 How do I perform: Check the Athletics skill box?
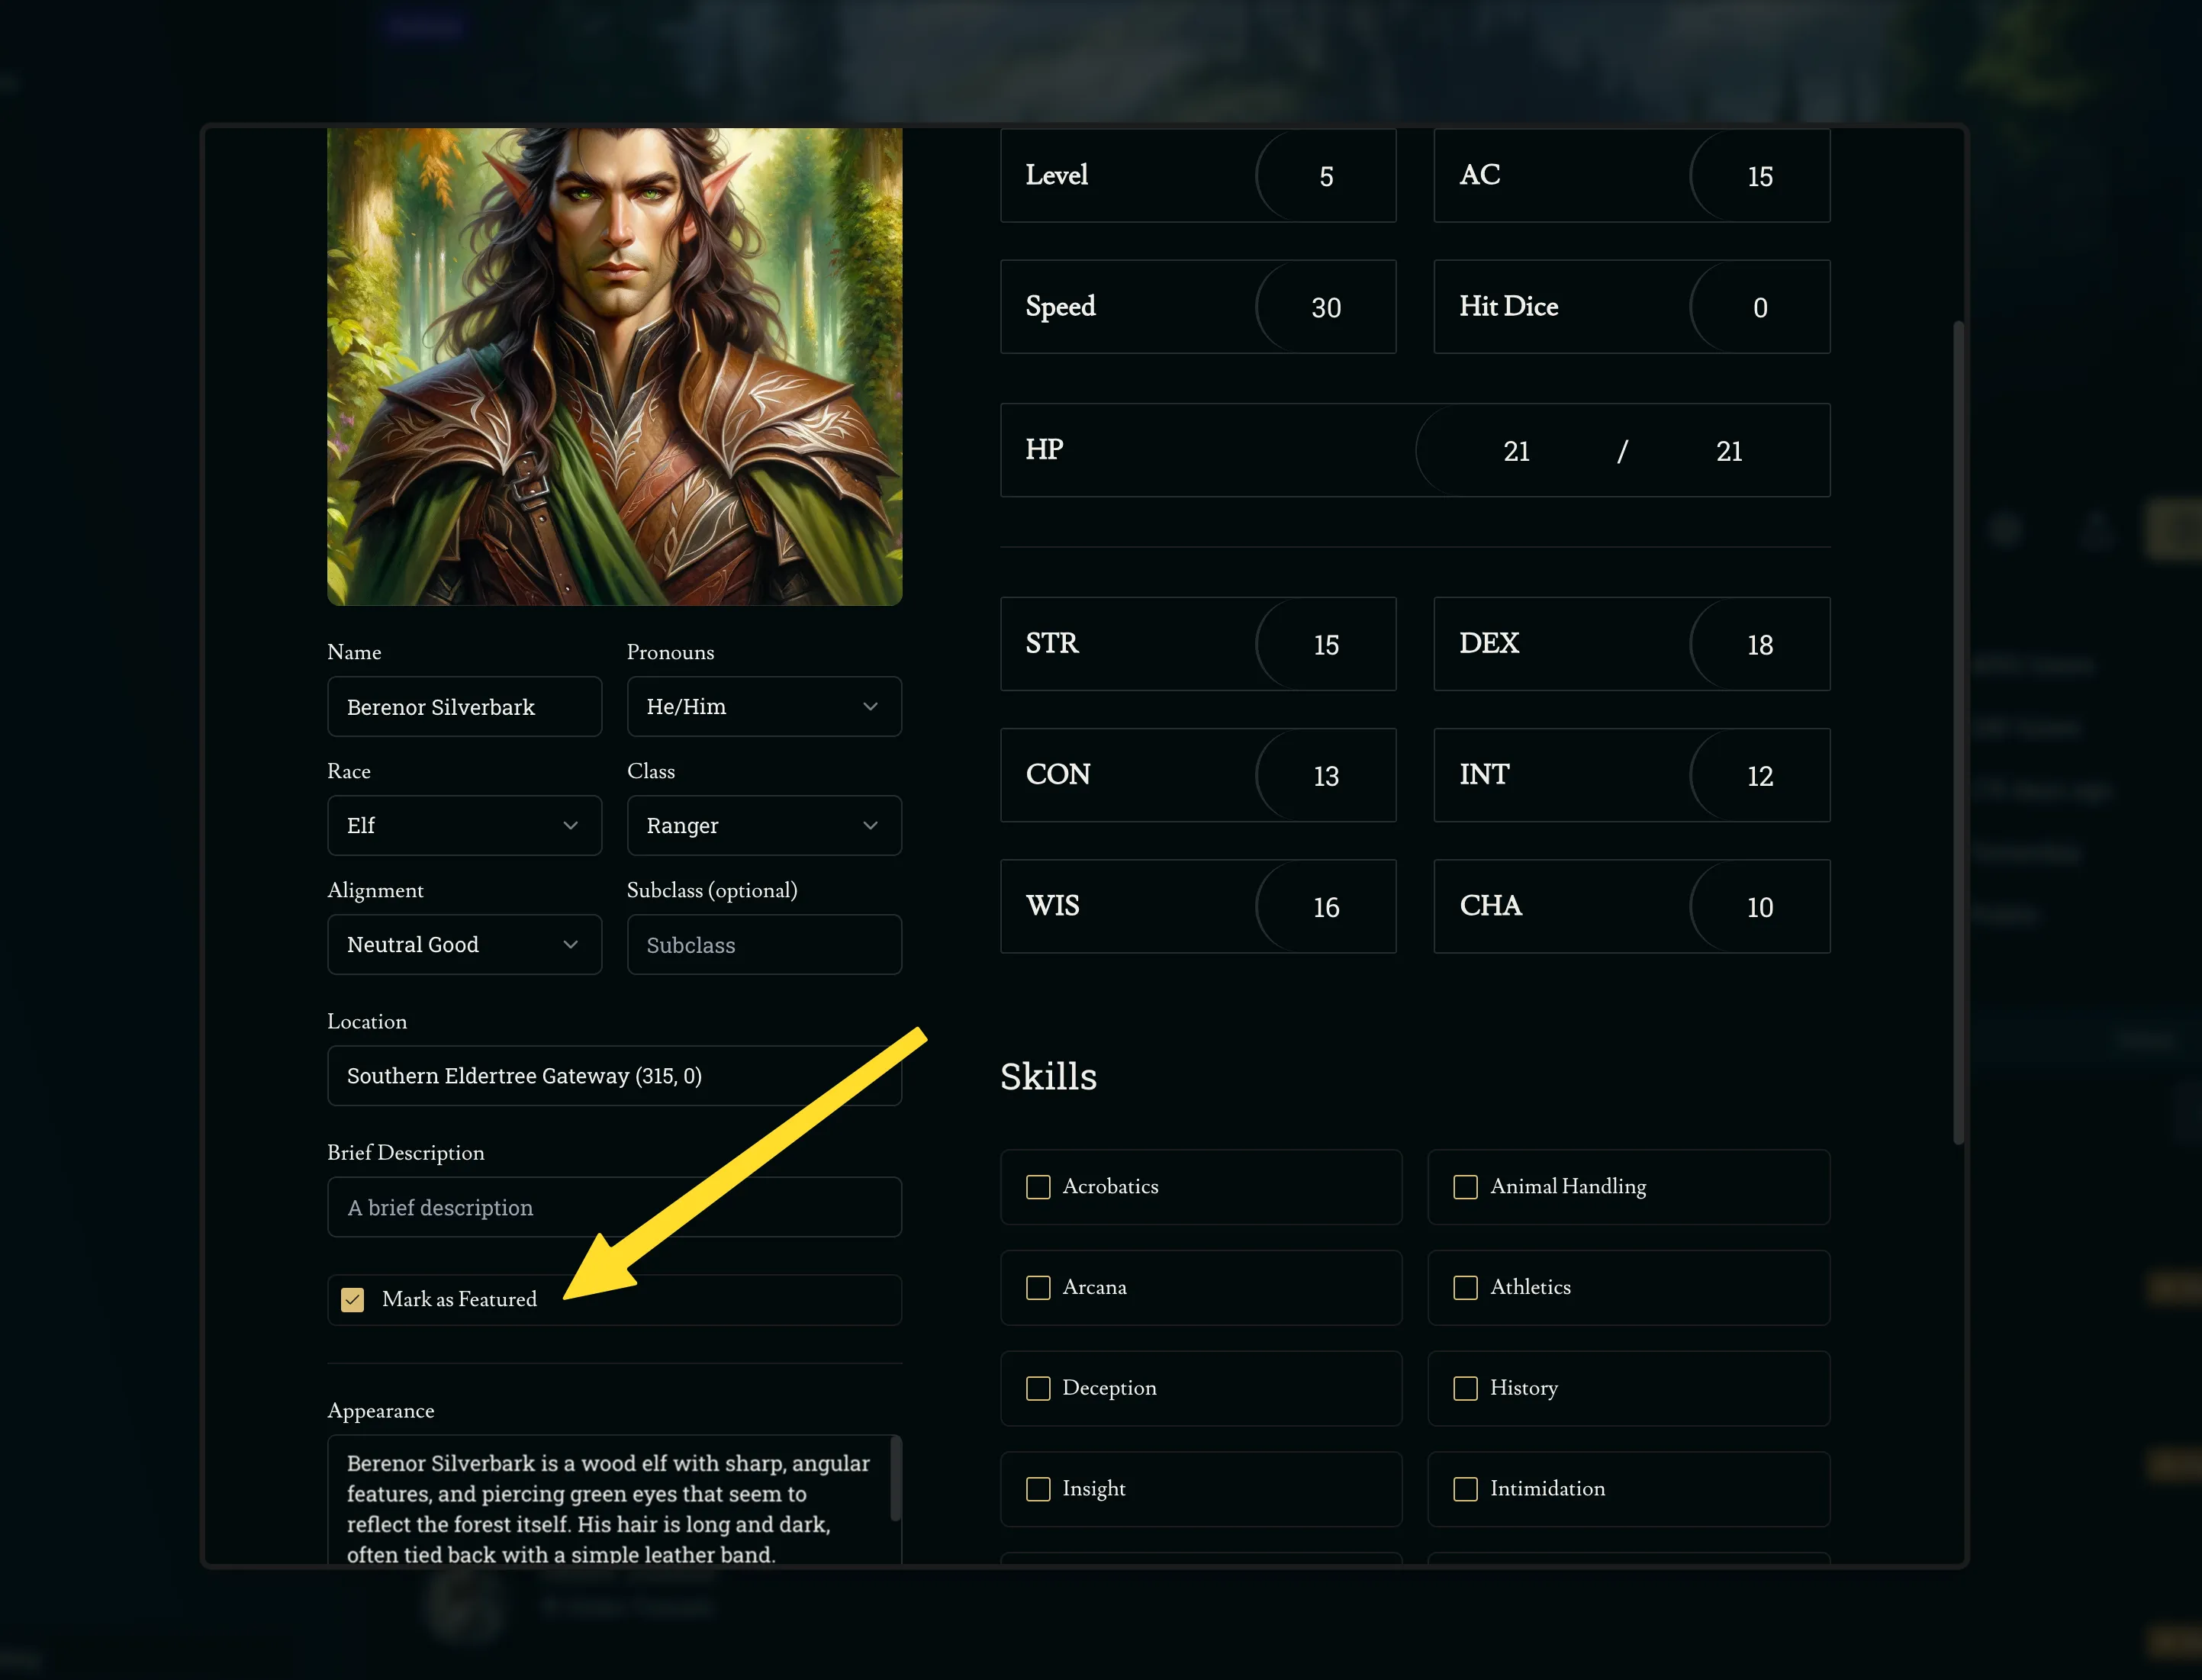(1465, 1287)
